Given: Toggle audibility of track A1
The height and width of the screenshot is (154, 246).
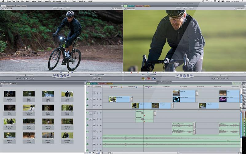Looking at the screenshot, I should 87,113.
